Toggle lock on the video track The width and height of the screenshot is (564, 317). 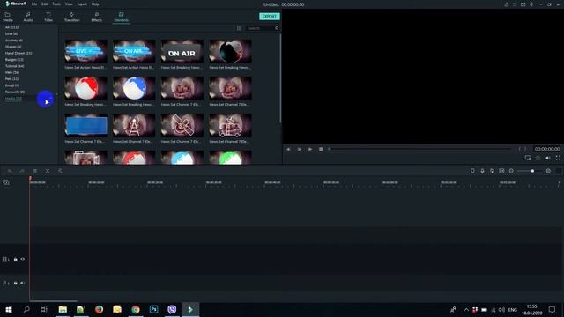16,259
